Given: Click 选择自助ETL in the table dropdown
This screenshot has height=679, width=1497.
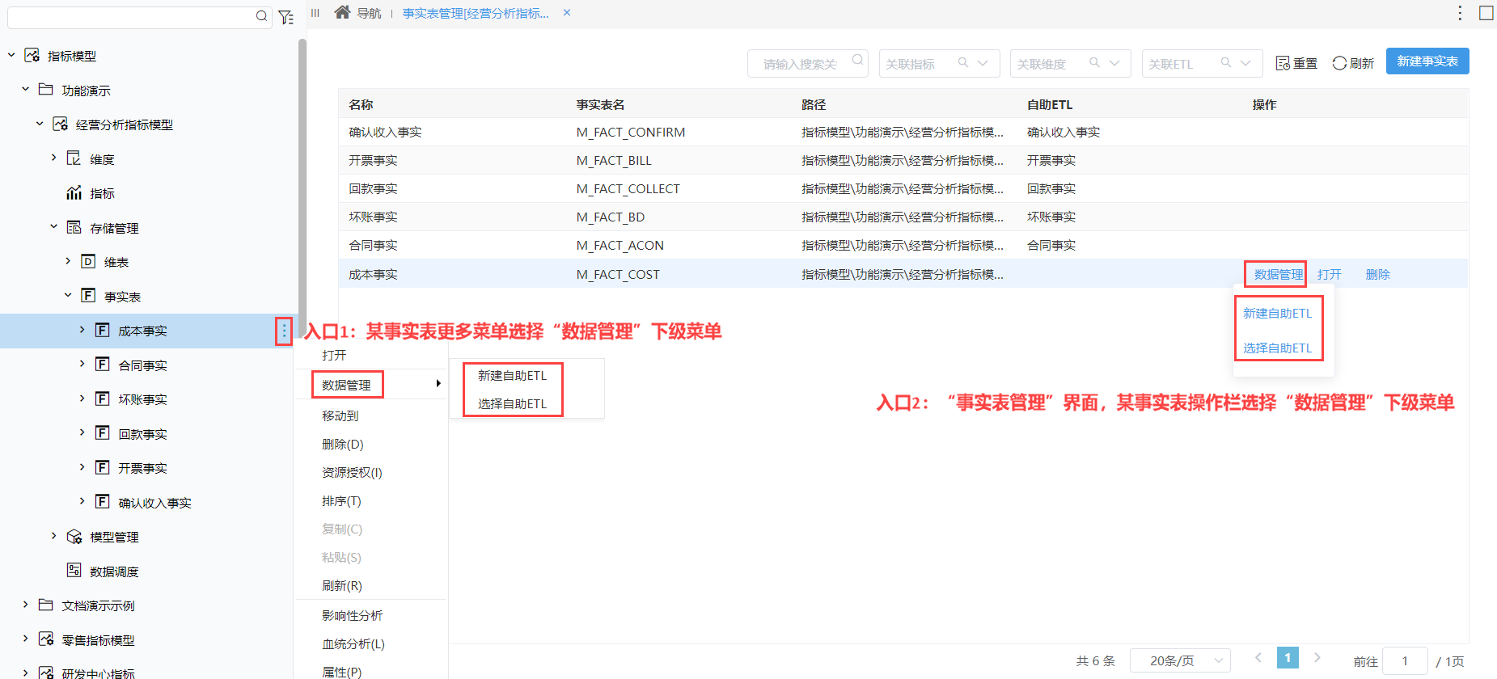Looking at the screenshot, I should tap(1277, 348).
